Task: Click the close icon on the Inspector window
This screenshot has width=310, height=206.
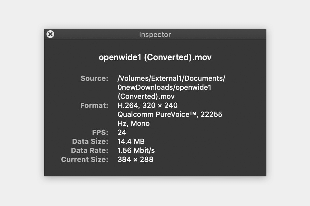Action: pyautogui.click(x=50, y=34)
